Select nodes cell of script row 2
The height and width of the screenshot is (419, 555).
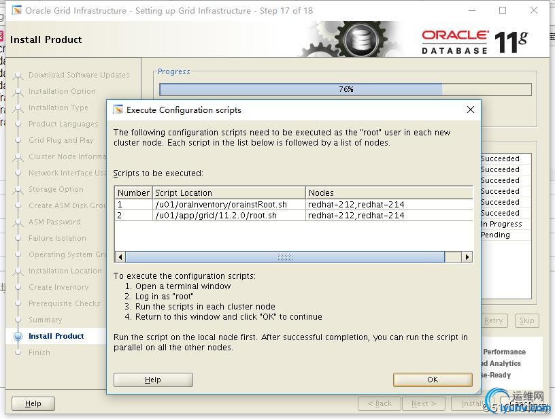pyautogui.click(x=389, y=216)
